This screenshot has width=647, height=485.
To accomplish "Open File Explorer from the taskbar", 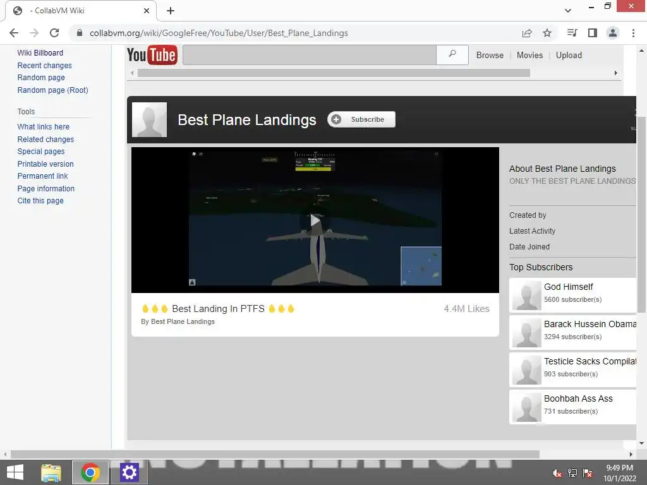I will click(x=51, y=472).
